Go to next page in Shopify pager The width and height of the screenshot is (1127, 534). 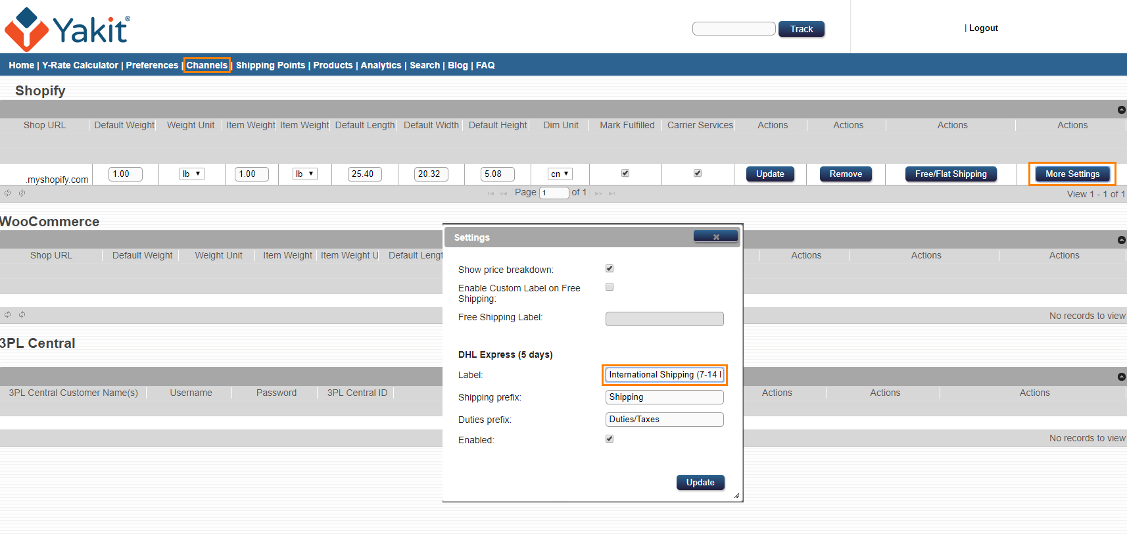tap(598, 193)
